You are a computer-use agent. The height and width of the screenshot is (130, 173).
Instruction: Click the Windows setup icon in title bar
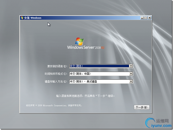[22, 18]
